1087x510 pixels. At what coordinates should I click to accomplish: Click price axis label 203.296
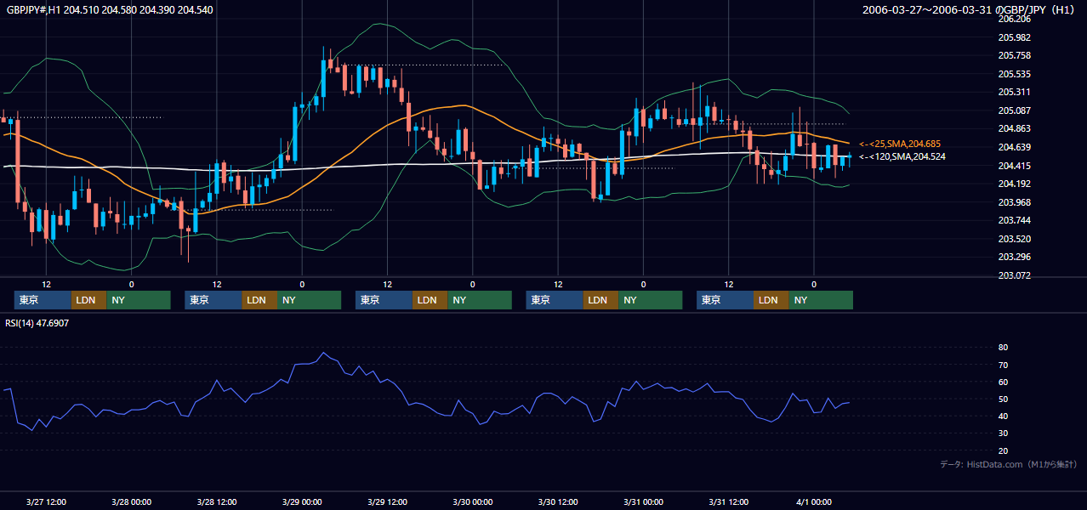(1015, 257)
